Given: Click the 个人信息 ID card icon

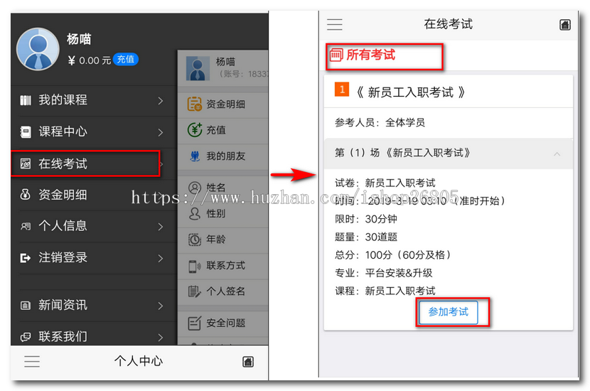Looking at the screenshot, I should [x=25, y=226].
